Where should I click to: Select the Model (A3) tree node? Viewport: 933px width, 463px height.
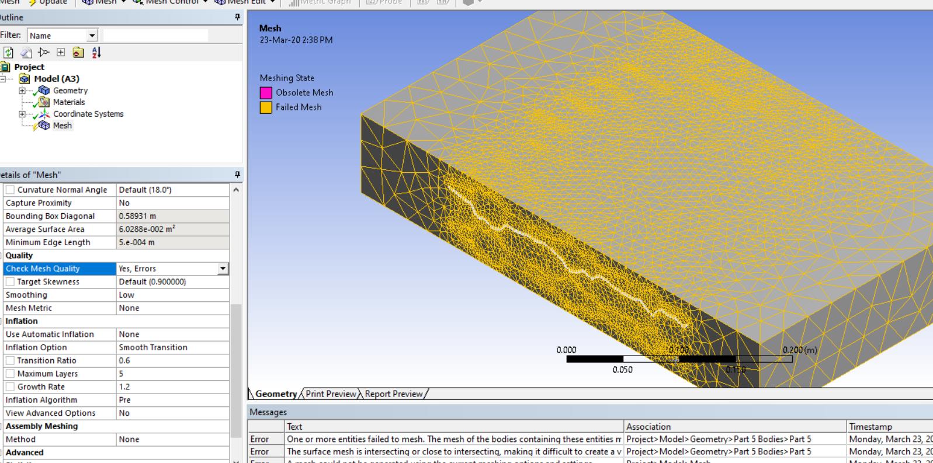tap(56, 79)
